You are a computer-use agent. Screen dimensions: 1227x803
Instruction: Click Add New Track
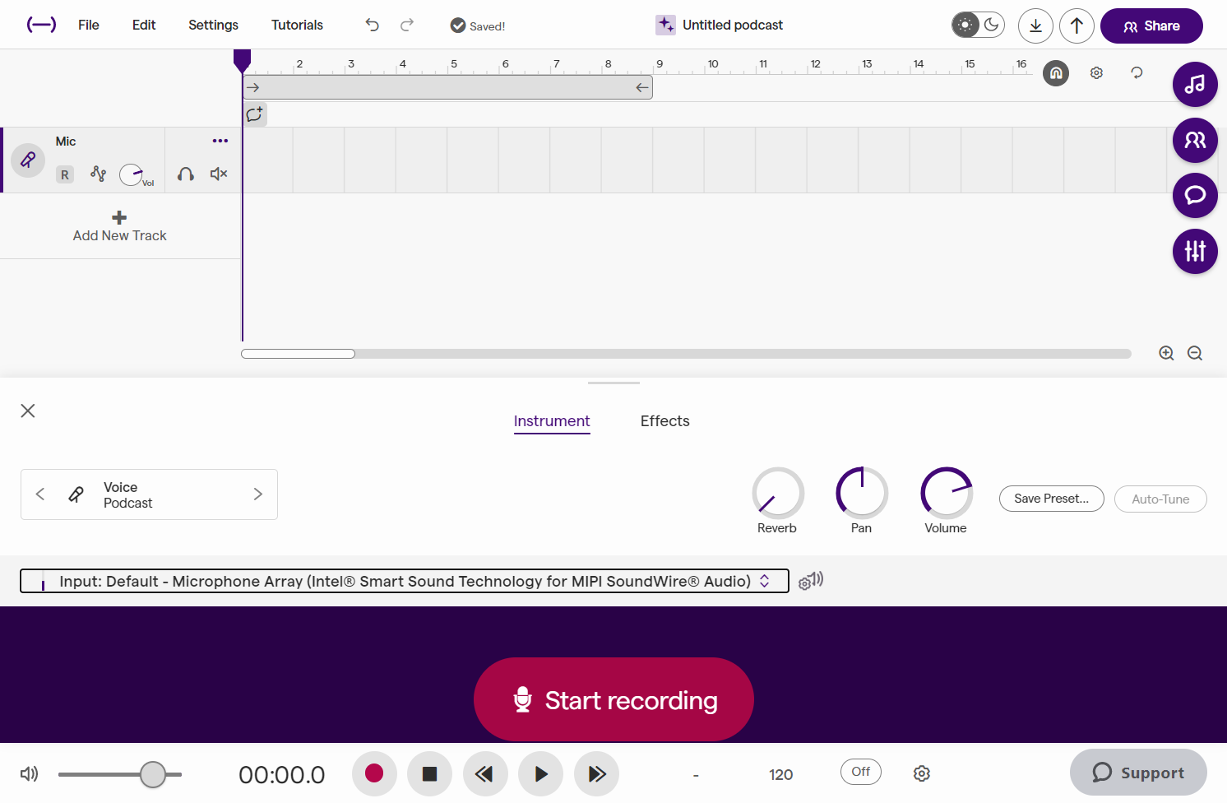120,226
